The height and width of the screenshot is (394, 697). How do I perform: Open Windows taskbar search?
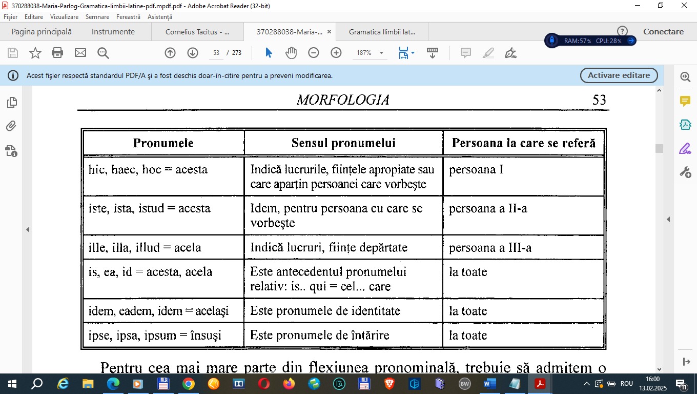(37, 384)
